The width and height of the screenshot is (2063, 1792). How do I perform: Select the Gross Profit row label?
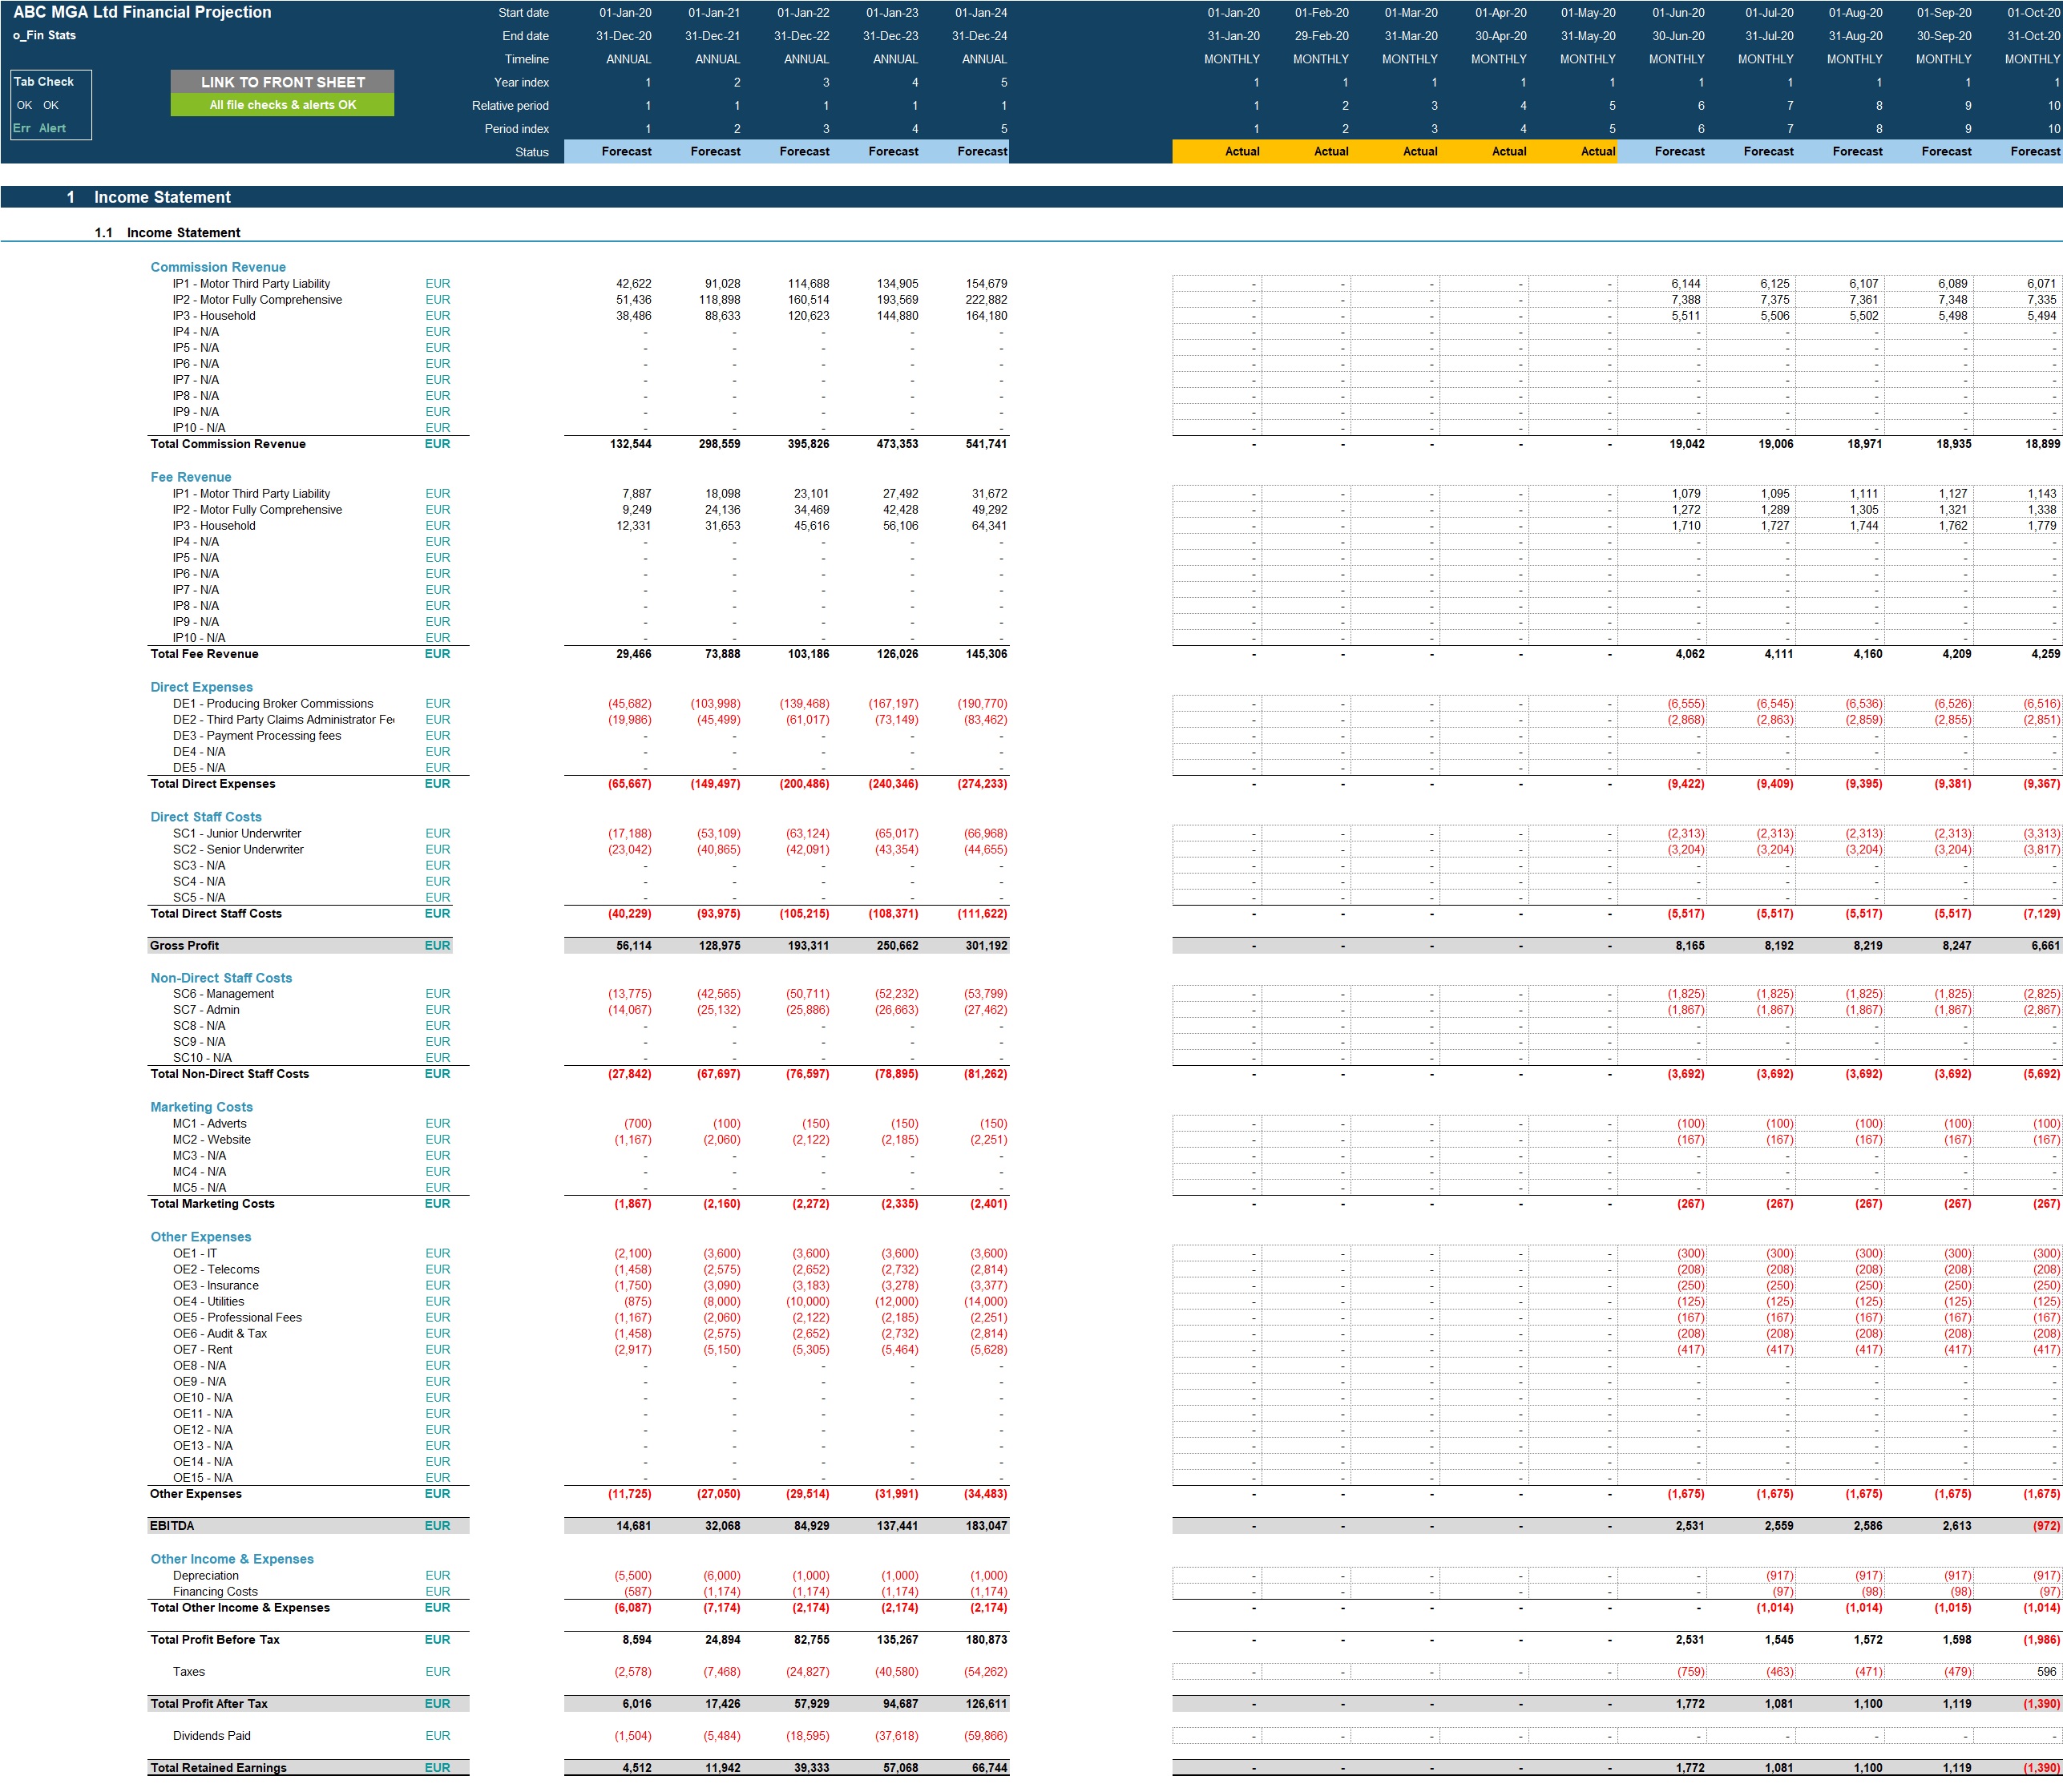coord(185,945)
